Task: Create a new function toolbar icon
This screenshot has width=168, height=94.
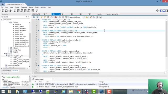Action: (29, 10)
